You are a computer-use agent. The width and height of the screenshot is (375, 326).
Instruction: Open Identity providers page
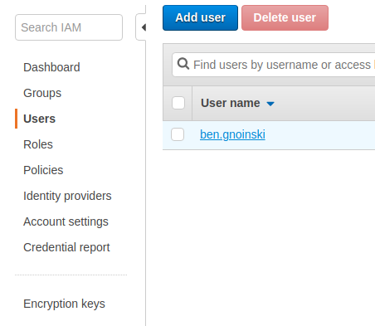pos(67,196)
